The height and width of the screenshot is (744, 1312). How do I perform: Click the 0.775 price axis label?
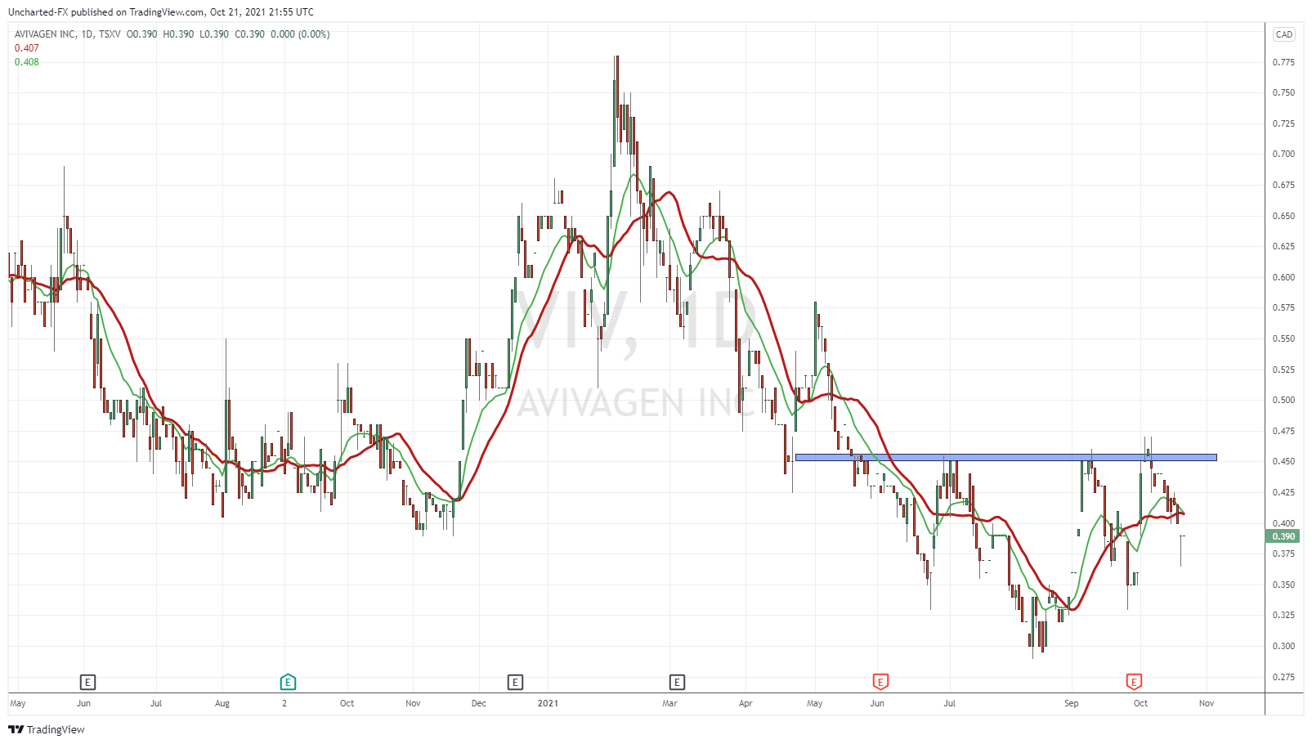1283,62
